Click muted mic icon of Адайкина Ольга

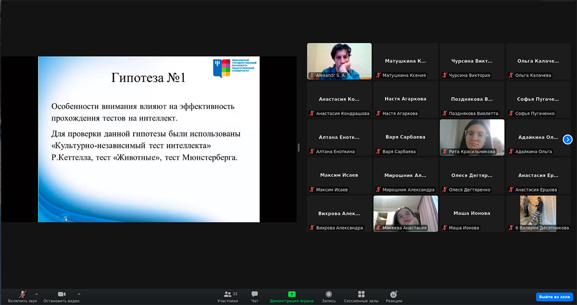point(511,151)
